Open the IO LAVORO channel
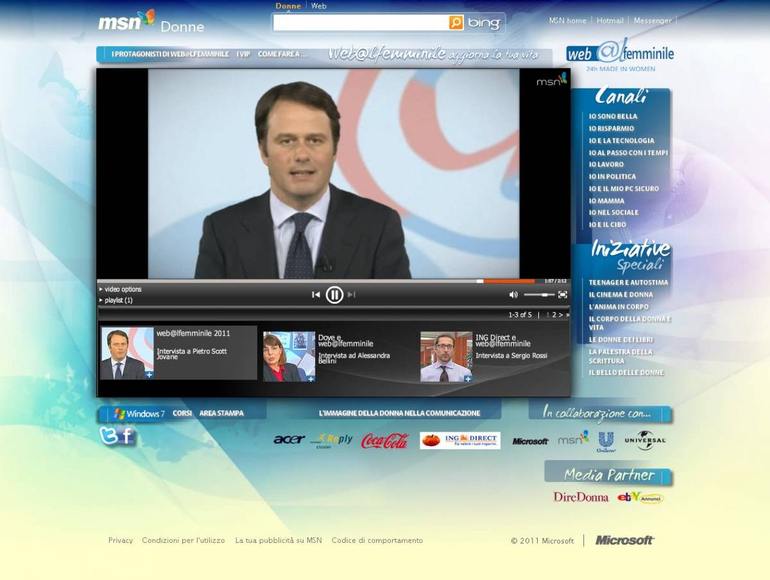 click(606, 165)
